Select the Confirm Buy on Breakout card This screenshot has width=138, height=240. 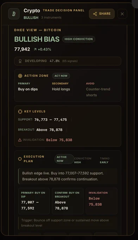pyautogui.click(x=68, y=201)
